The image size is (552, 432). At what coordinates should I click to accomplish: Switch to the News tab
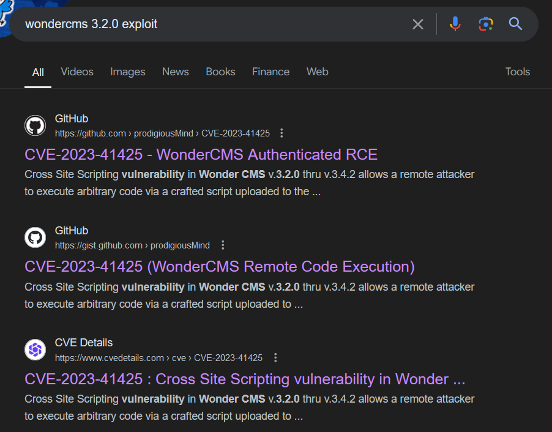175,72
